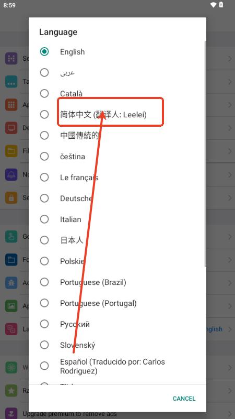
Task: Select Català language radio button
Action: click(x=44, y=94)
